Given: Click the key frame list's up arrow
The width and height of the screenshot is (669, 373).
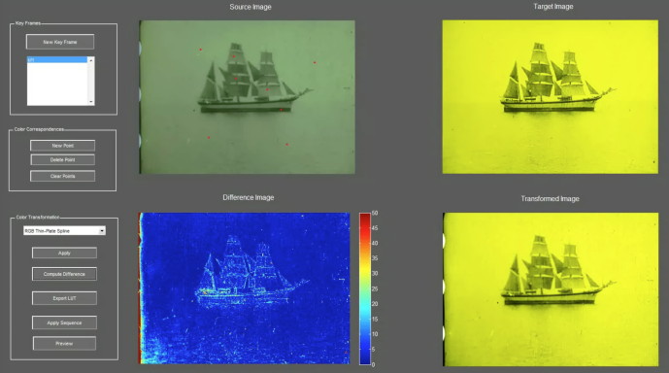Looking at the screenshot, I should click(x=91, y=60).
